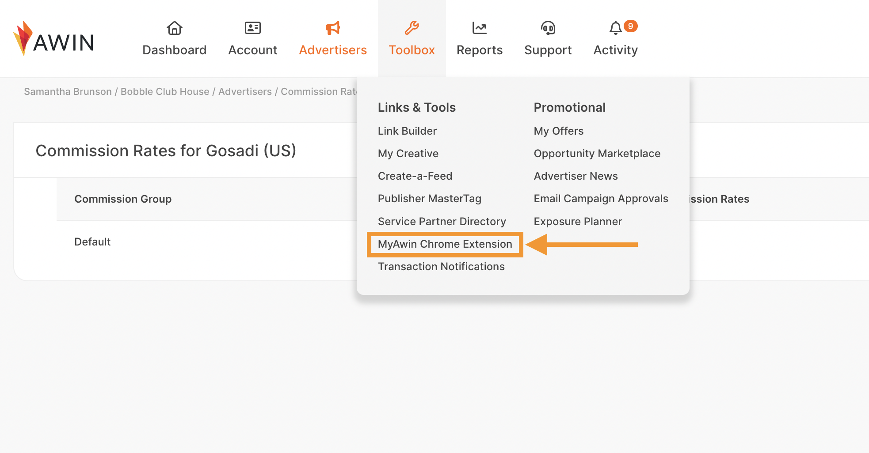Click the Default commission group row
The image size is (869, 453).
pos(92,242)
